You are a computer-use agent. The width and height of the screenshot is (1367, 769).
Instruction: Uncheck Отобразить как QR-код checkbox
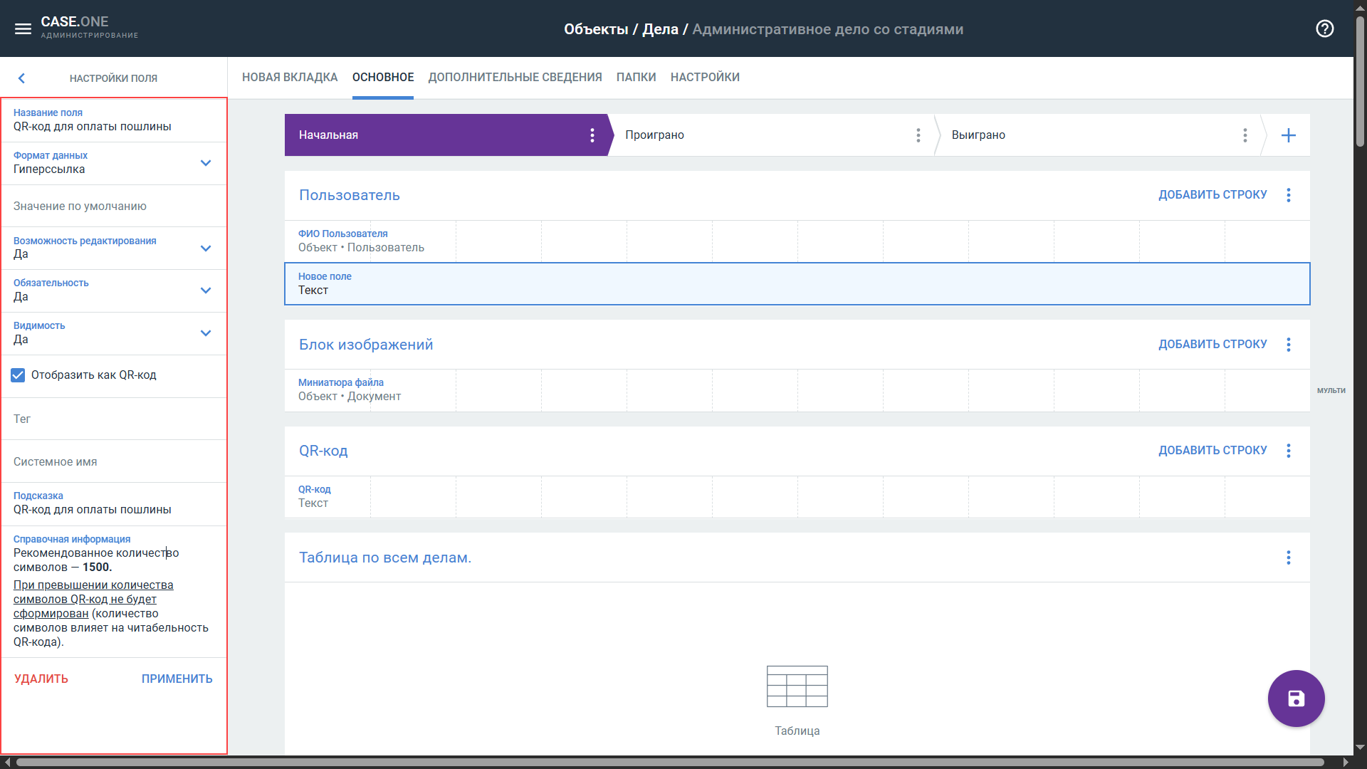pos(19,375)
